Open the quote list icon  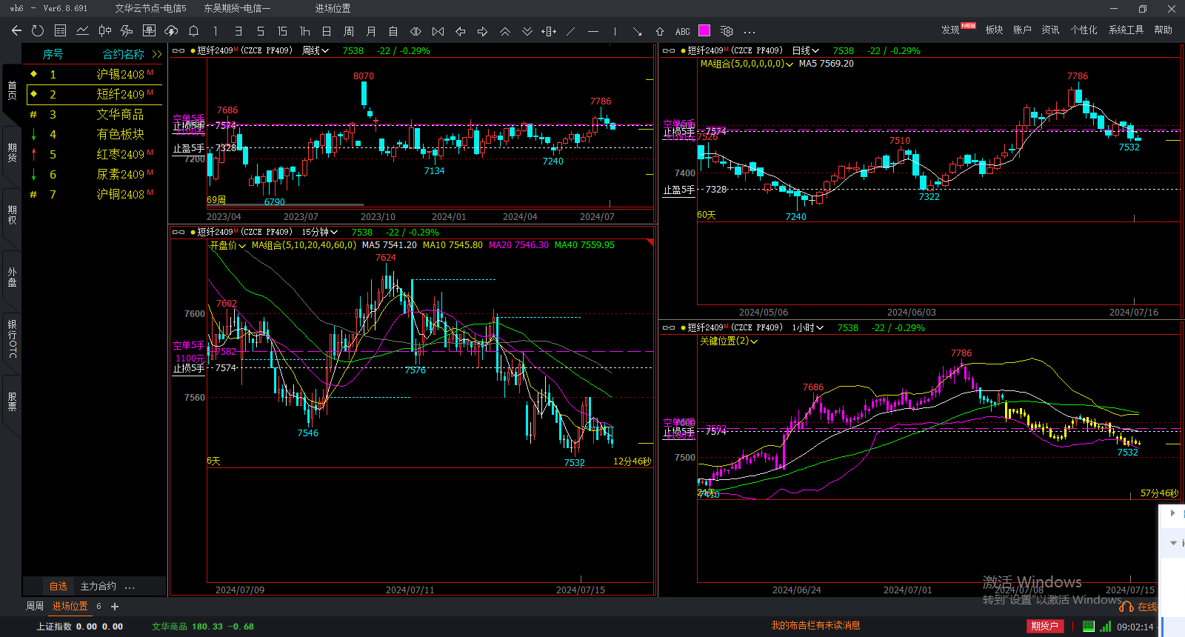(61, 31)
